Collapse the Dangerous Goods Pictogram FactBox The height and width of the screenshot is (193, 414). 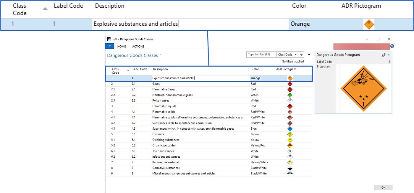click(389, 55)
